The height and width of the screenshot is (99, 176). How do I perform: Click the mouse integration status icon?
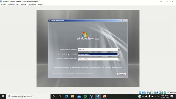(x=162, y=92)
